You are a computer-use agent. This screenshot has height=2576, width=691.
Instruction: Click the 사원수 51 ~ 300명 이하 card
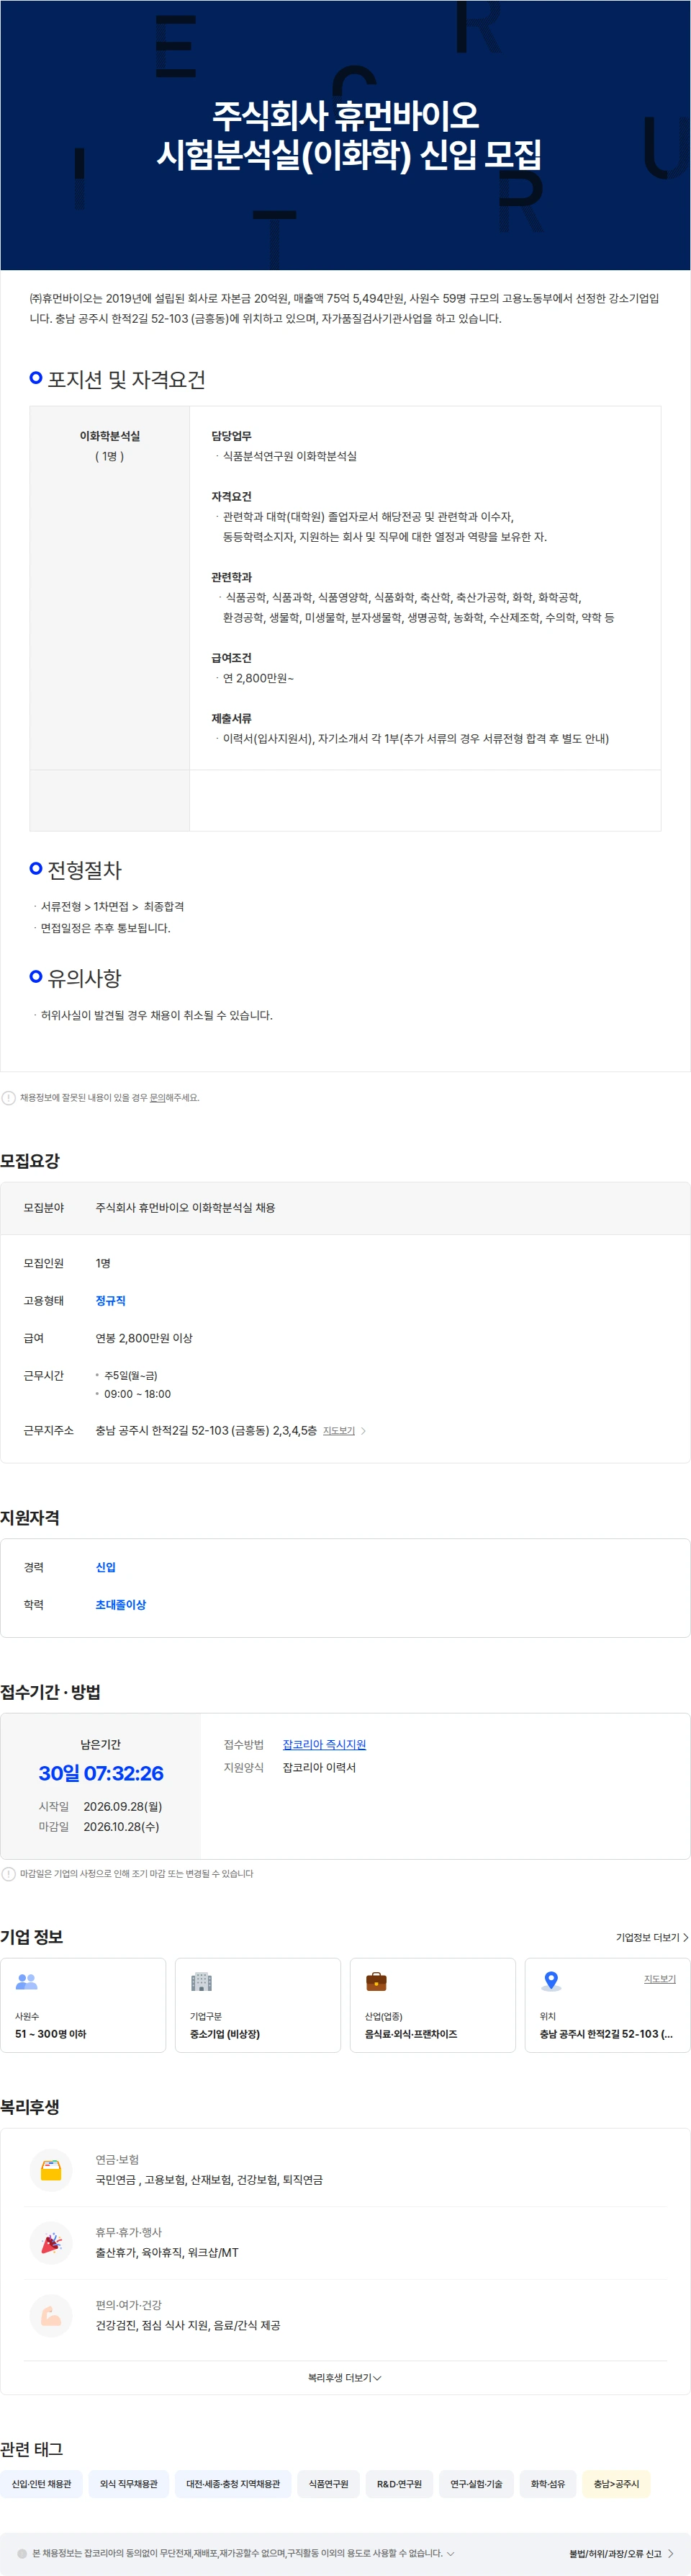pos(83,2005)
